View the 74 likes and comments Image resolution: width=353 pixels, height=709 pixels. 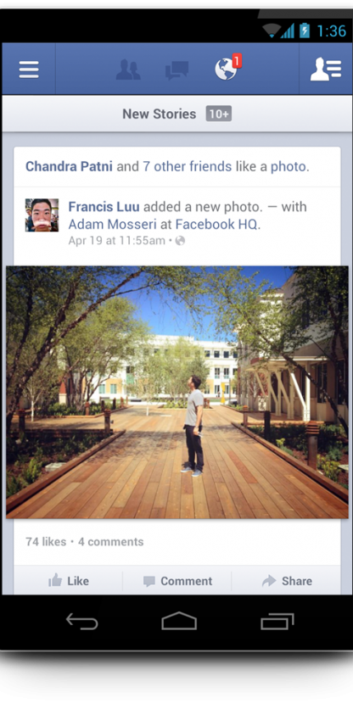pyautogui.click(x=85, y=542)
